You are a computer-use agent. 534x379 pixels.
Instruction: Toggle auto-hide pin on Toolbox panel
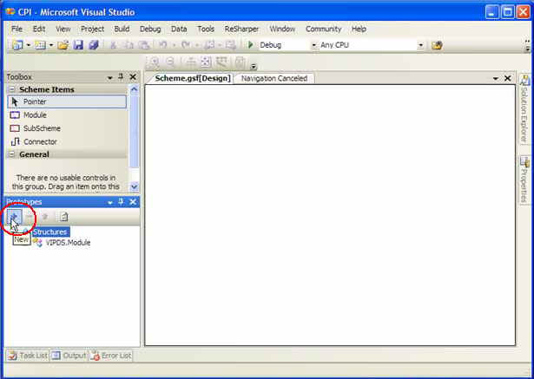(x=121, y=77)
